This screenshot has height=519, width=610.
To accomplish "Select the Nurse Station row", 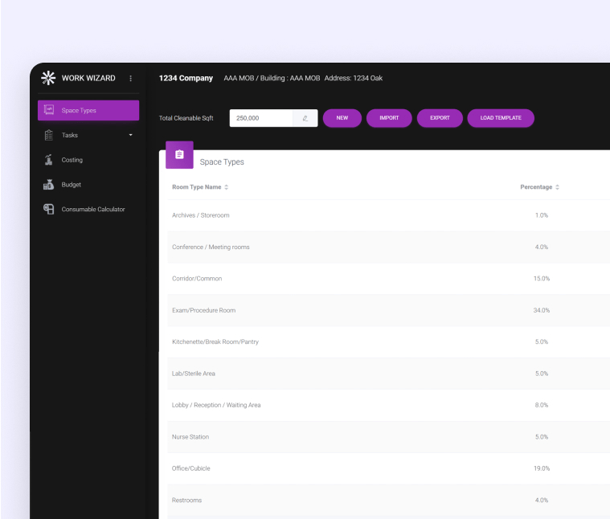I will click(389, 437).
